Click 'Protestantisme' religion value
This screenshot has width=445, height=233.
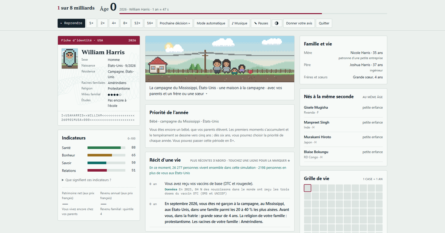tap(119, 89)
